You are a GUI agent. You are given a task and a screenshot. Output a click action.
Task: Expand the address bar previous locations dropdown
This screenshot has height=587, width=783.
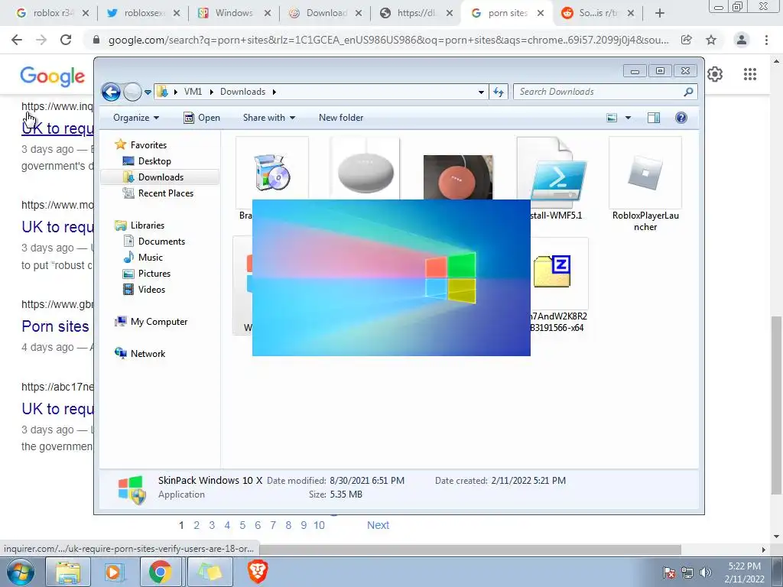[x=481, y=92]
